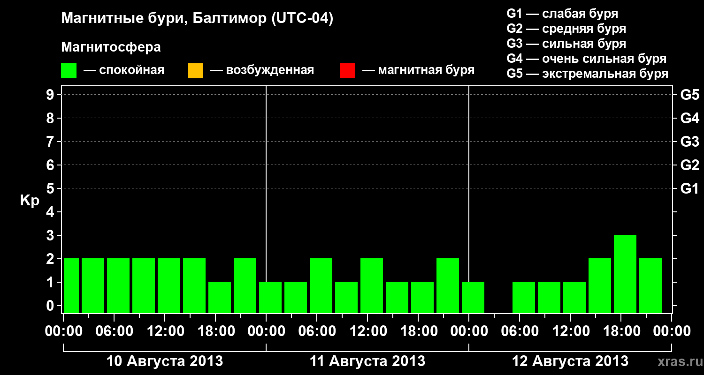
Task: Click the '— магнитная буря' legend label
Action: (418, 70)
